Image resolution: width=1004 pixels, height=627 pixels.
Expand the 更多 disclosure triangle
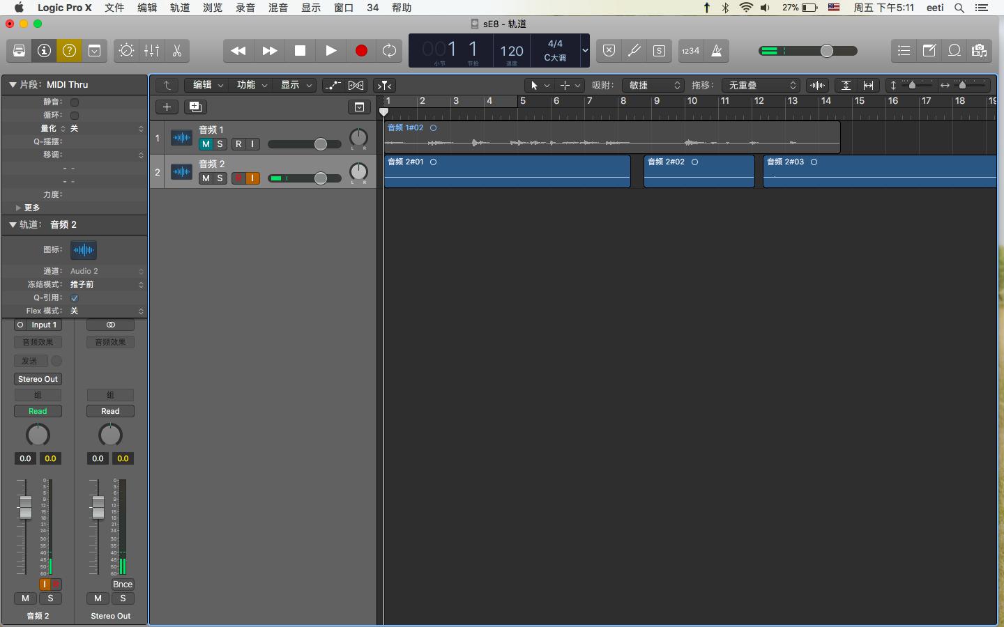pyautogui.click(x=18, y=208)
